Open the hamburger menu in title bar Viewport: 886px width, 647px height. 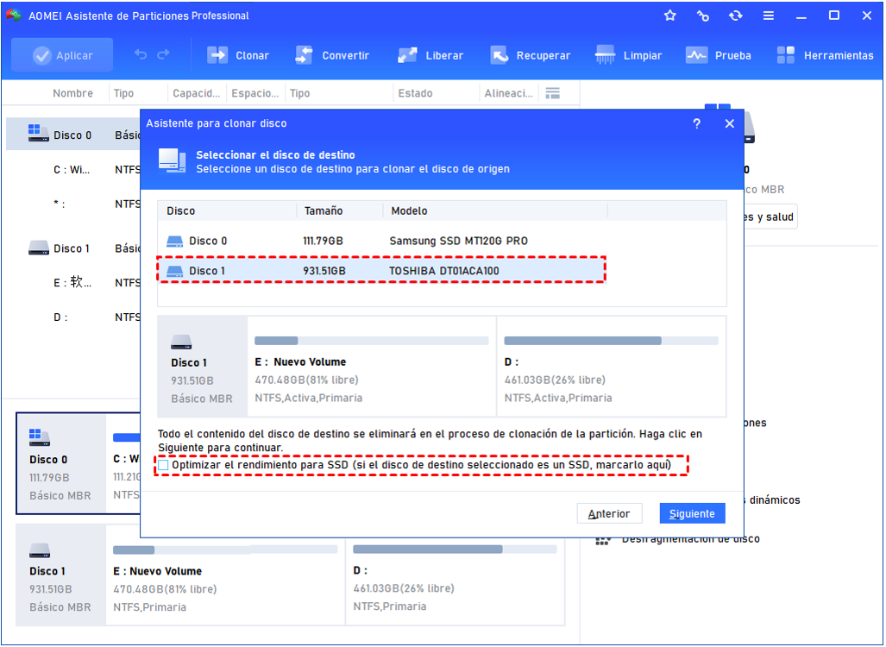click(768, 16)
